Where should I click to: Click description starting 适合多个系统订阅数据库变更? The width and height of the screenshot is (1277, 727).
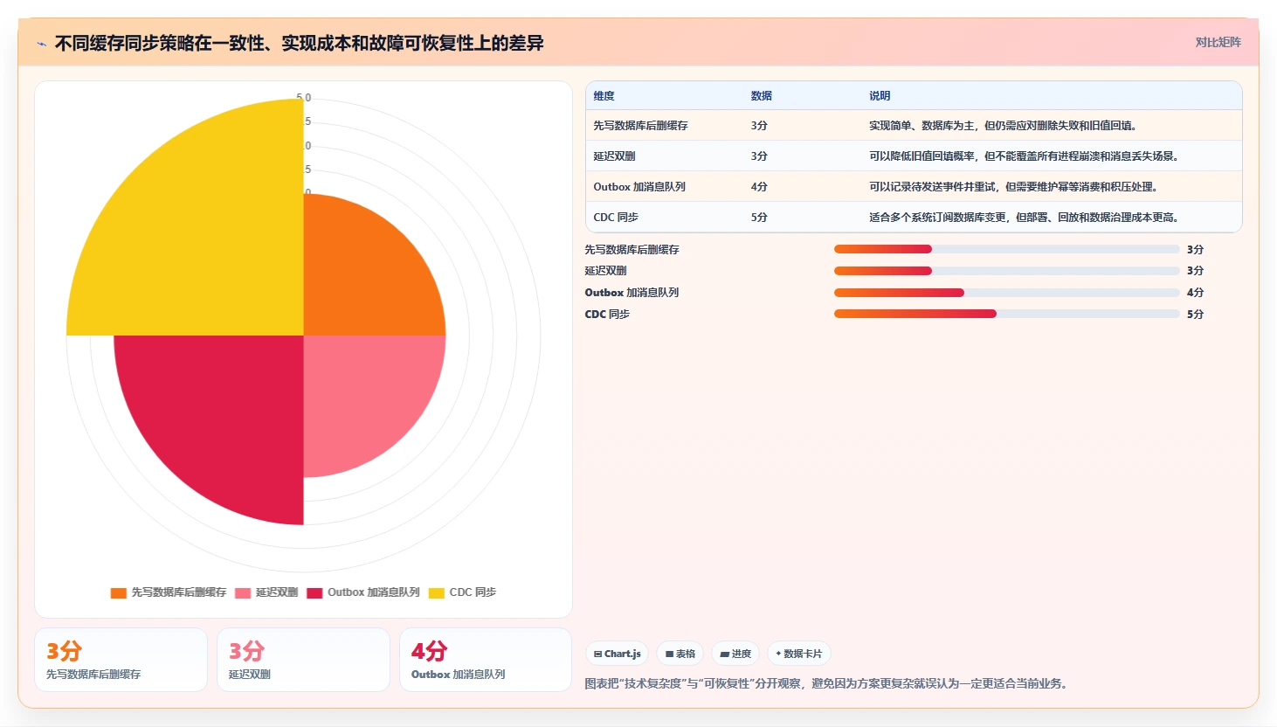[x=1025, y=218]
